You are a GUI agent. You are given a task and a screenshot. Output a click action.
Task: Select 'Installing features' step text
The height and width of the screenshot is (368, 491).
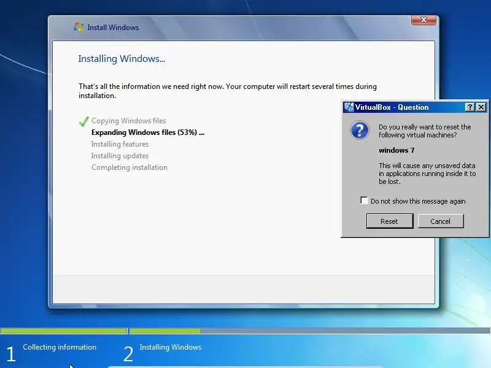pyautogui.click(x=120, y=144)
